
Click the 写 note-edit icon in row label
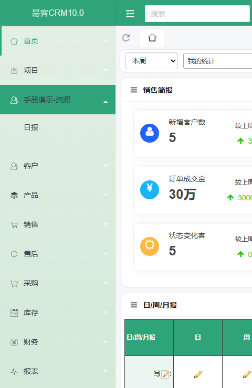coord(165,374)
